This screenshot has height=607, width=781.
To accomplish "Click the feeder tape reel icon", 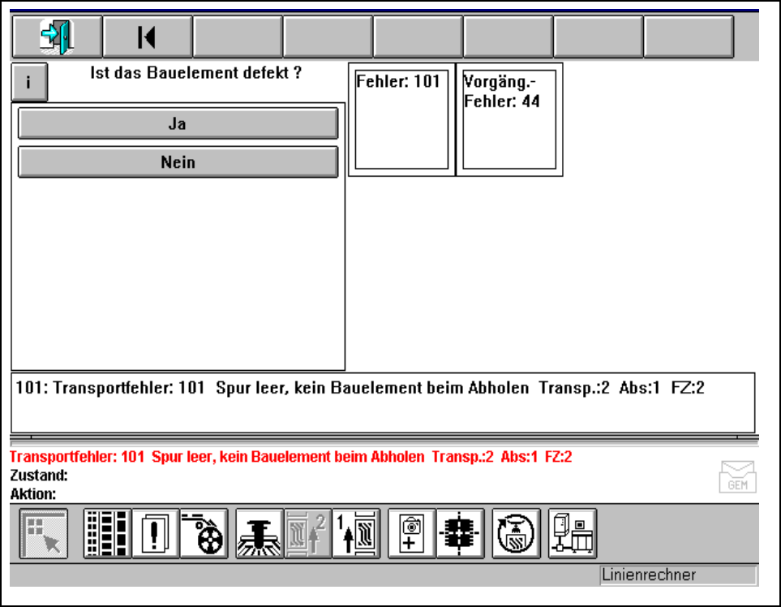I will (204, 534).
